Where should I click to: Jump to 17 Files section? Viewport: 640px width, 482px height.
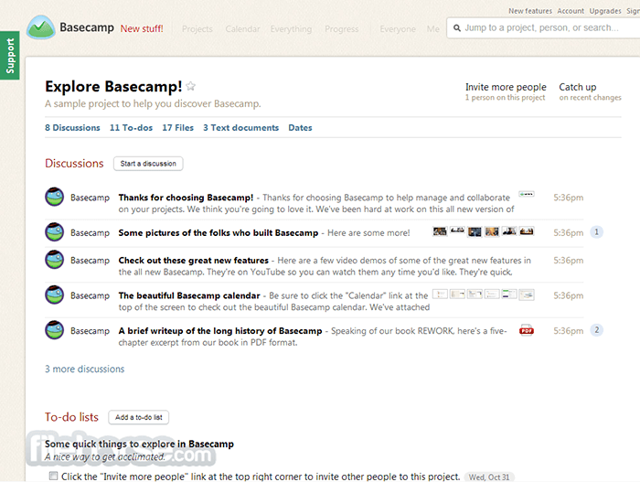tap(178, 128)
